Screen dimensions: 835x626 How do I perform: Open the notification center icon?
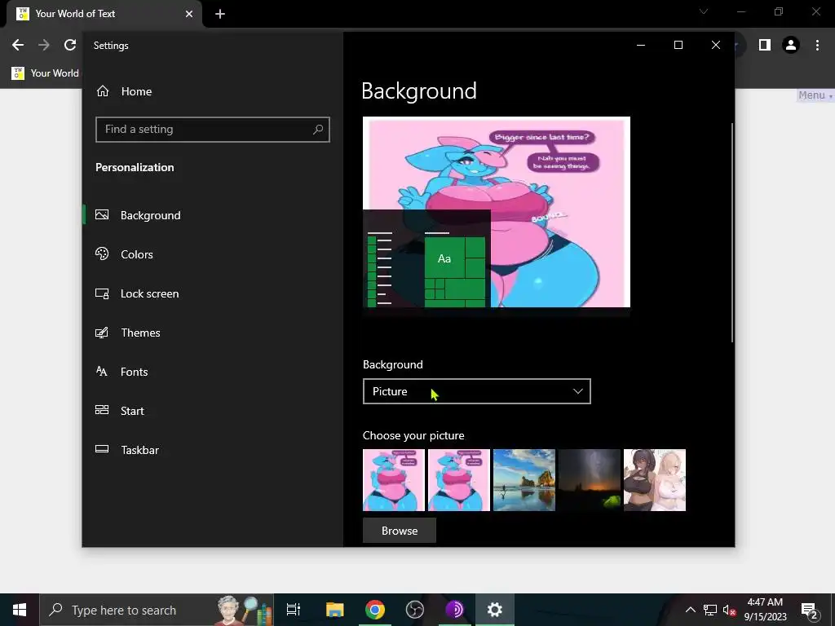pyautogui.click(x=810, y=611)
